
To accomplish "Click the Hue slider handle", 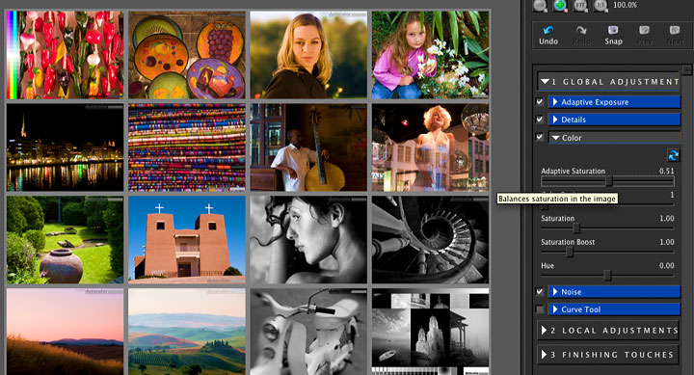I will 607,276.
